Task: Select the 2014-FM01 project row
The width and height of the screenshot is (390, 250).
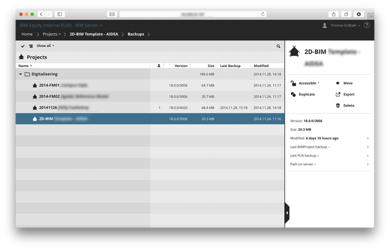Action: click(150, 85)
